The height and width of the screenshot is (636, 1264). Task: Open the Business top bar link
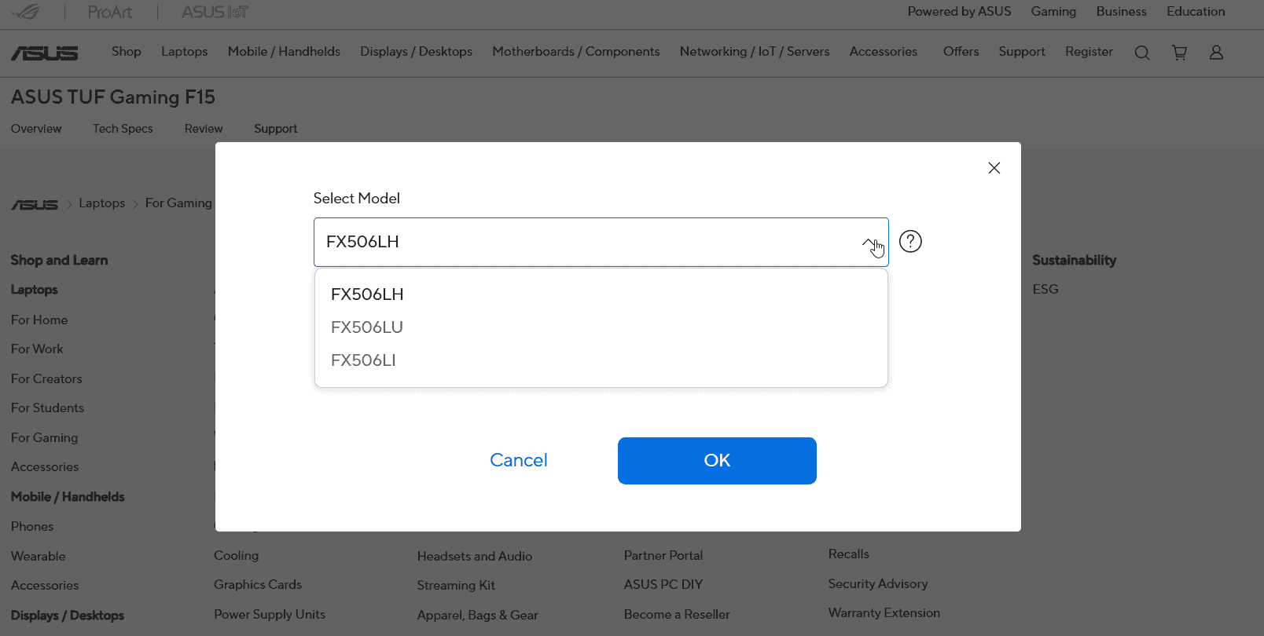1121,12
